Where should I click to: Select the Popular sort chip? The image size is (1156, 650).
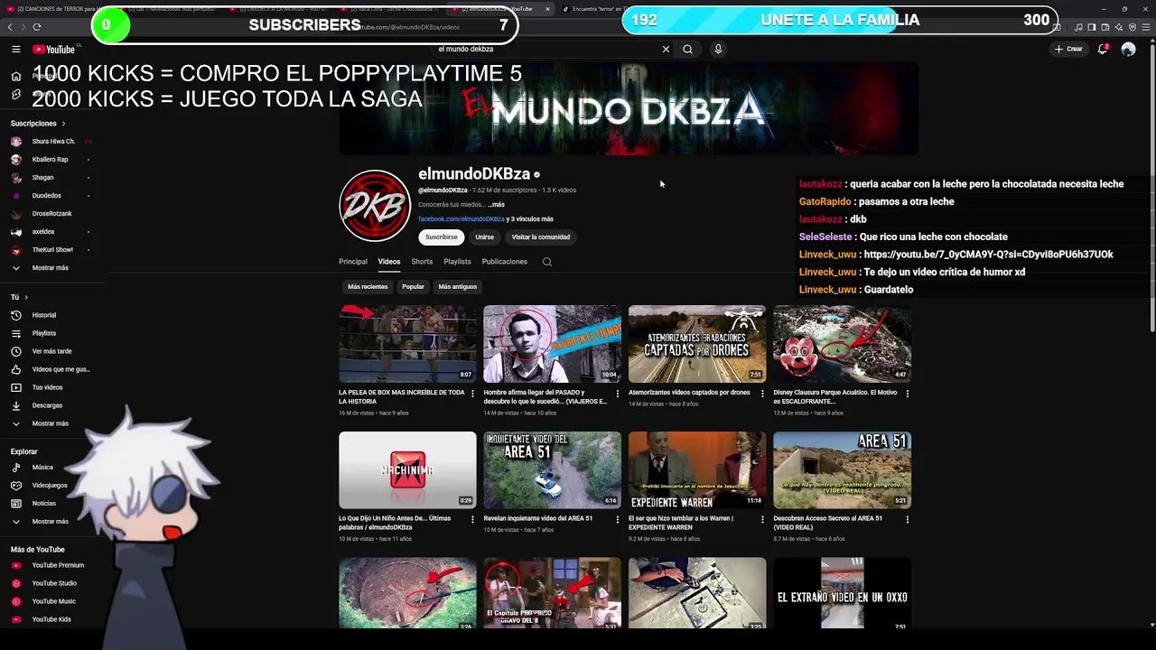coord(413,287)
